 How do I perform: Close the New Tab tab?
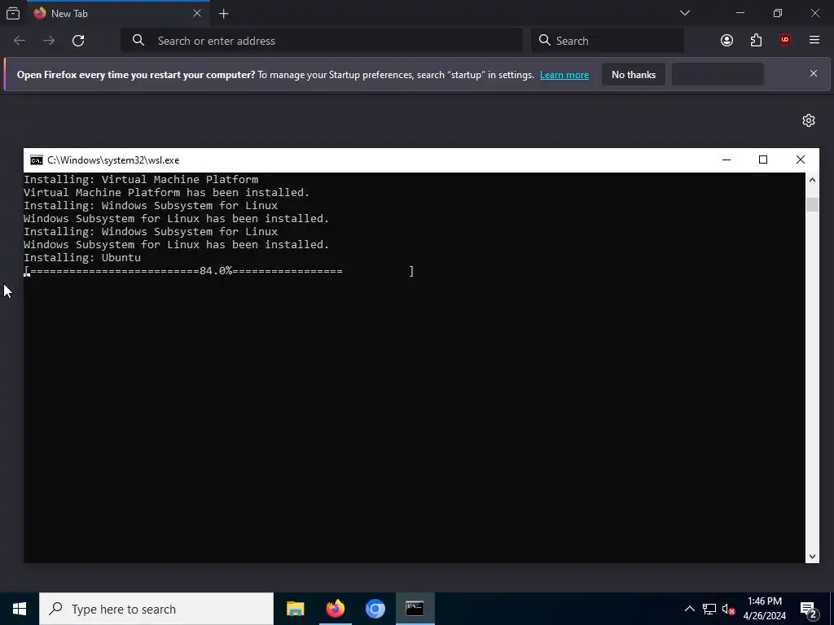pos(197,13)
